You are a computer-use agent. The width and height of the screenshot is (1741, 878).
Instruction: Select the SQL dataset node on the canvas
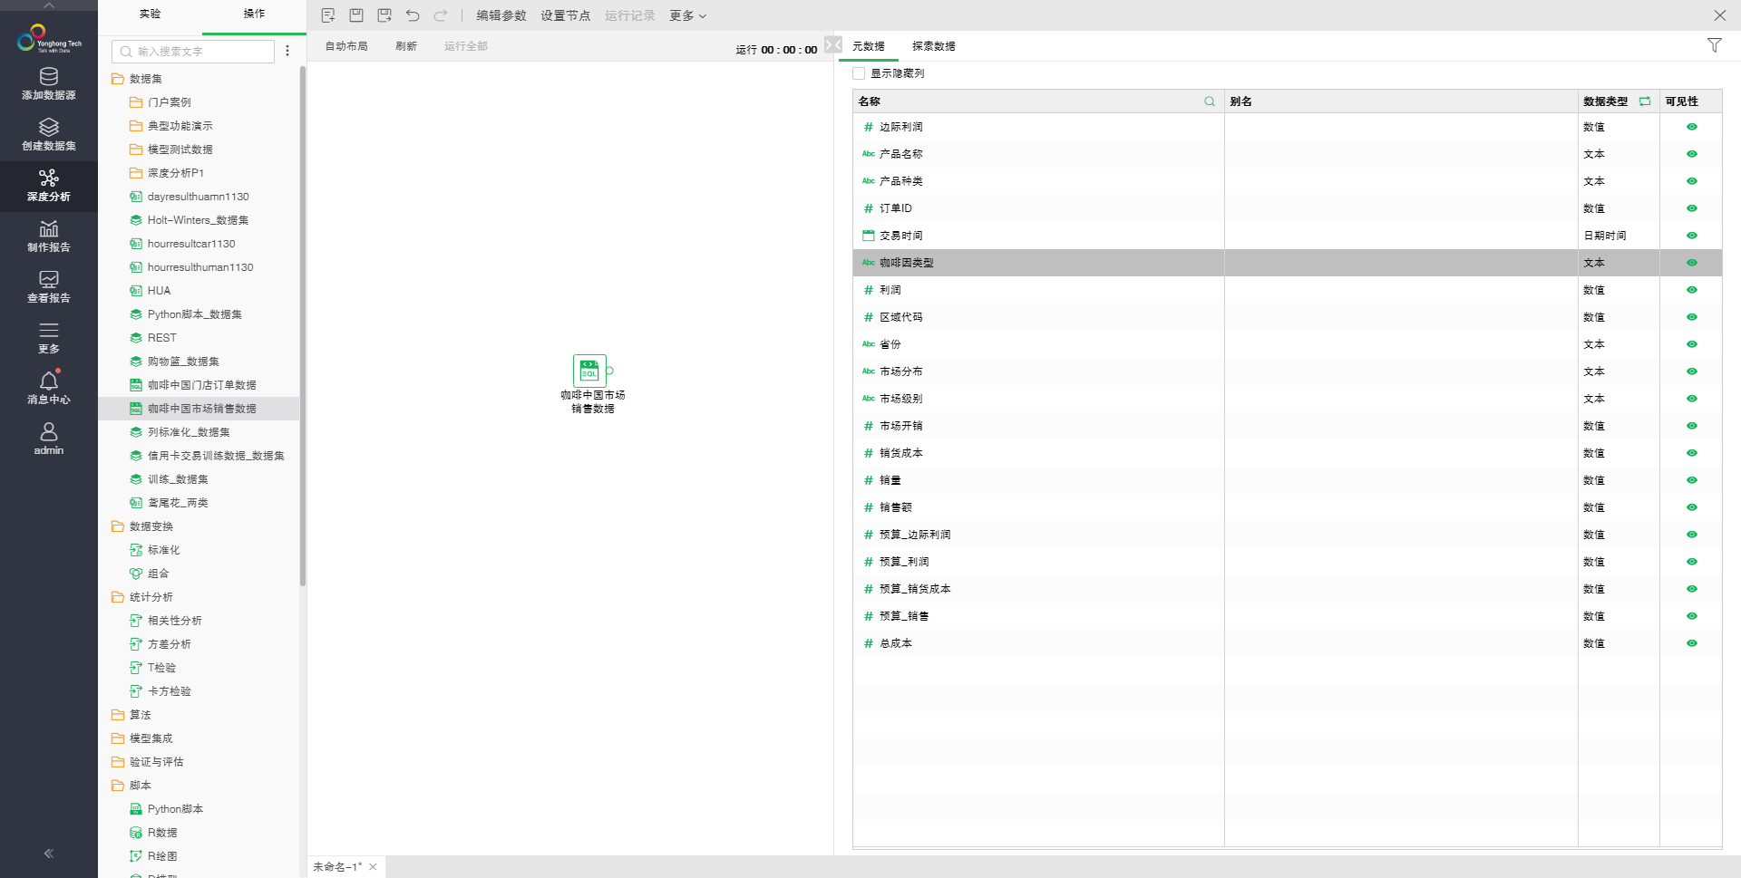tap(589, 371)
